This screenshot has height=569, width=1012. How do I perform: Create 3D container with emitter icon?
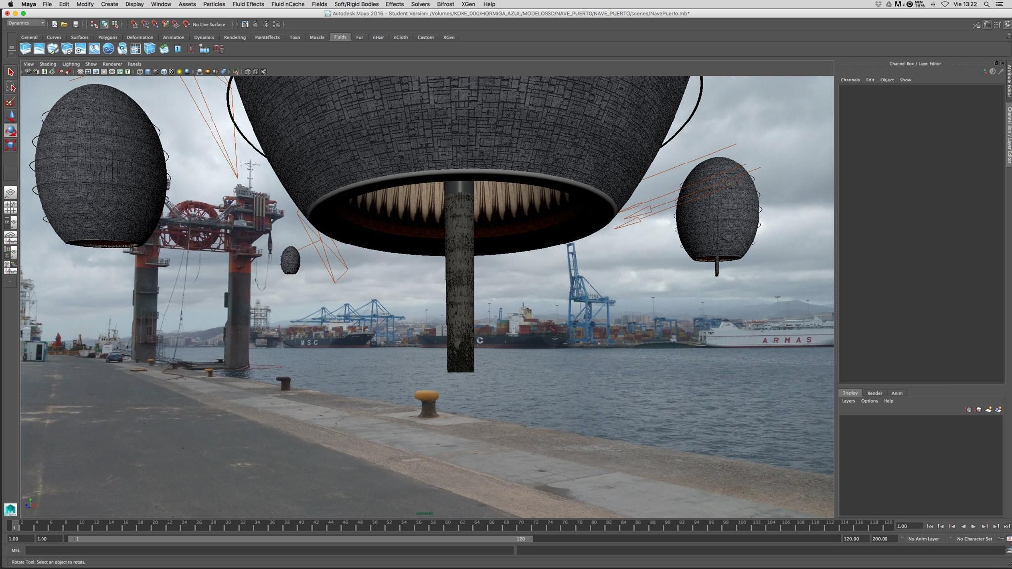(x=67, y=49)
